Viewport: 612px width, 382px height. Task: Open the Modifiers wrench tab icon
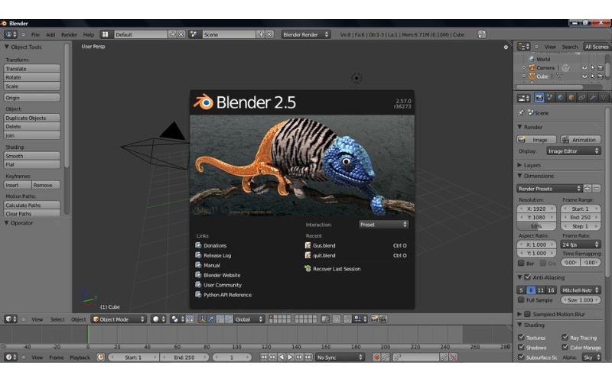[x=592, y=98]
